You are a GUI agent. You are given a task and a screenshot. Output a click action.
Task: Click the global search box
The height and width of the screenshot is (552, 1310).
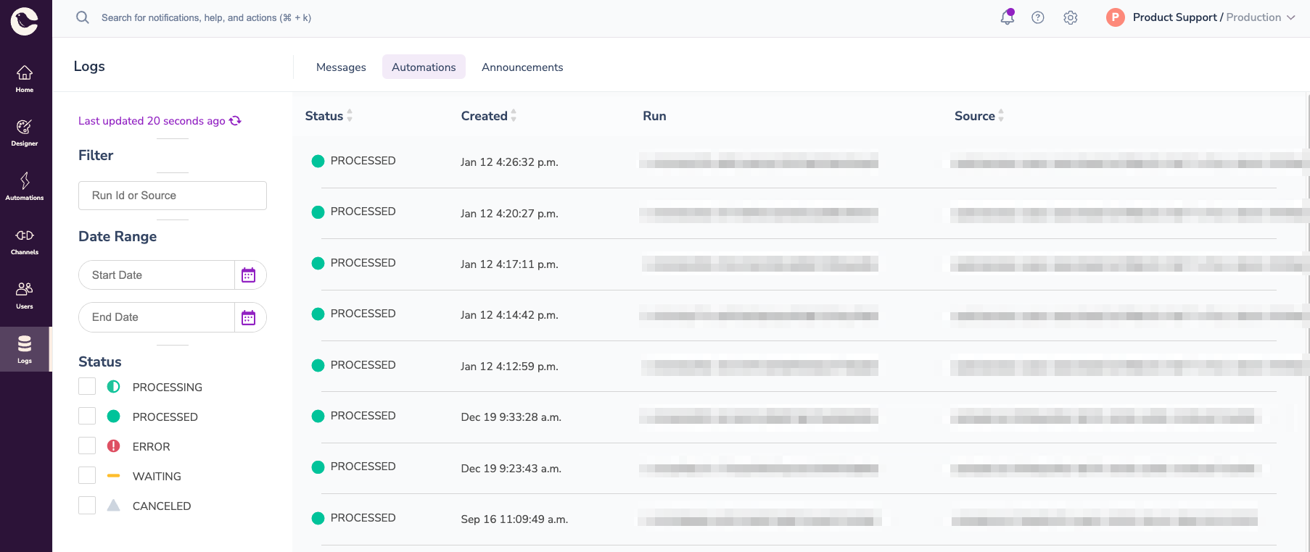click(x=206, y=17)
